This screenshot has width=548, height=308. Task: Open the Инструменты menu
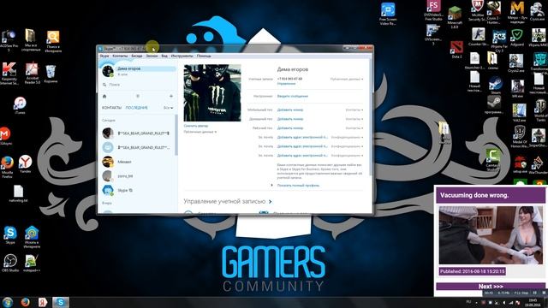pyautogui.click(x=182, y=56)
